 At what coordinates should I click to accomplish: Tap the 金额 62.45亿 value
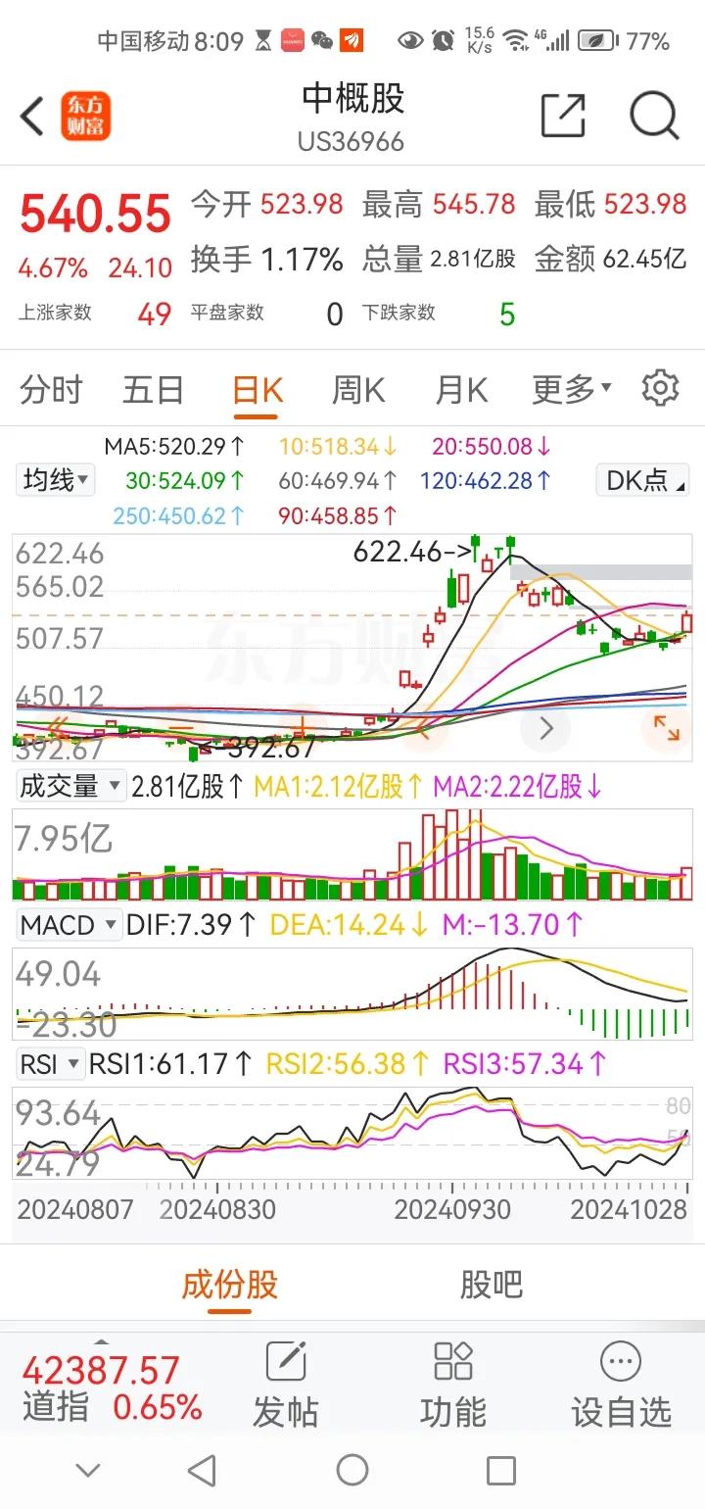coord(644,259)
